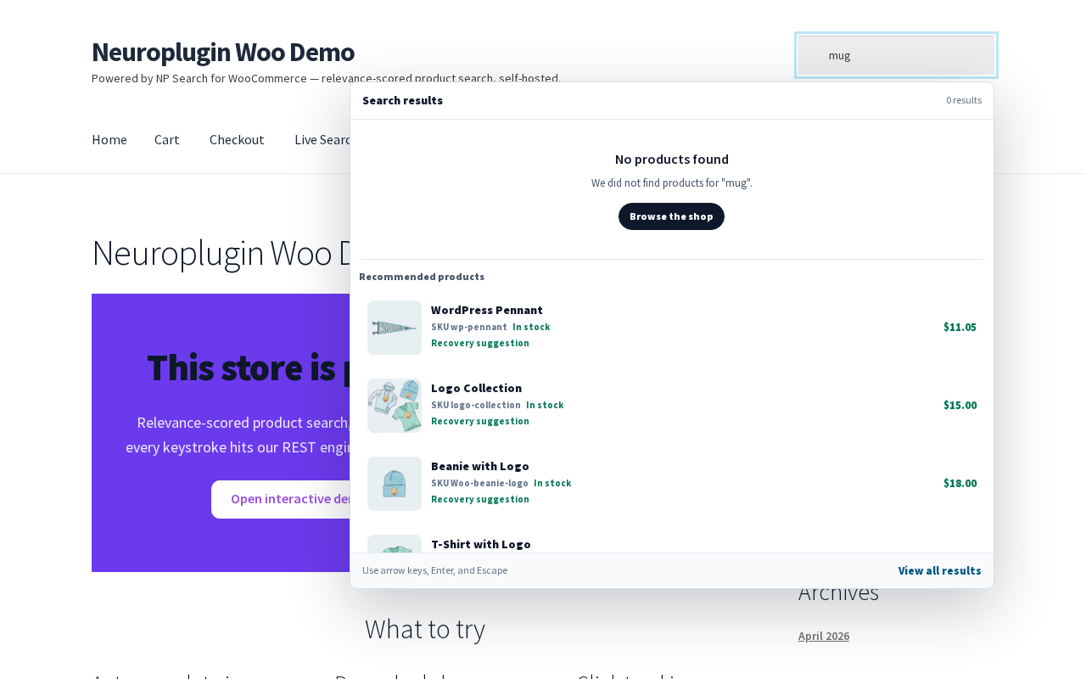Click the "Recommended products" label
1086x679 pixels.
(x=422, y=277)
